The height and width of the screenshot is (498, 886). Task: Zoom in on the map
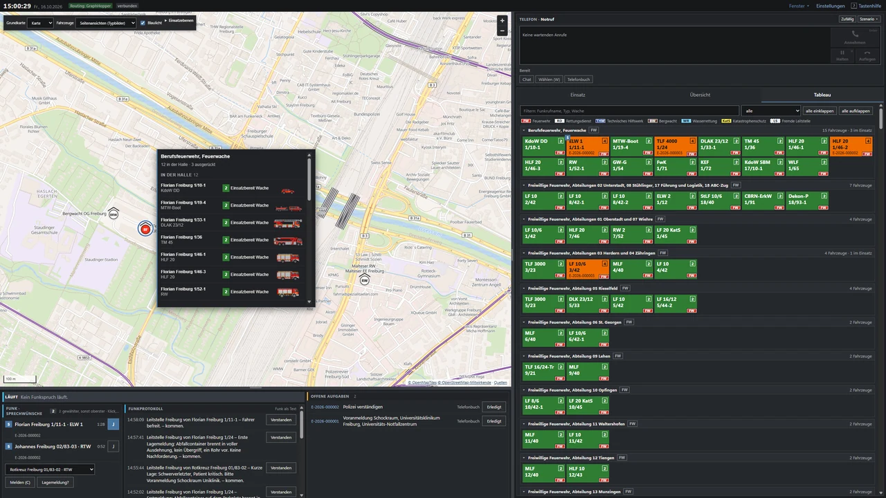[x=503, y=21]
